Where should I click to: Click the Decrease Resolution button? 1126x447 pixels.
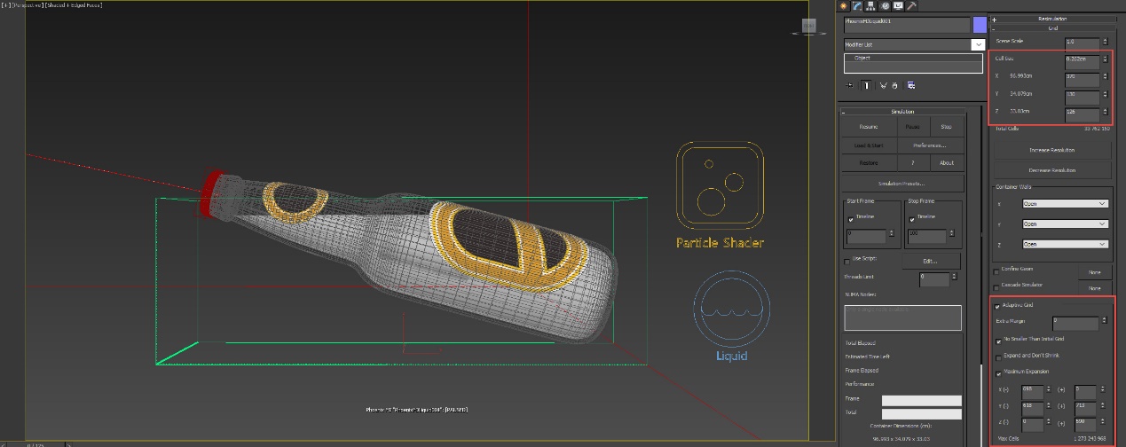point(1051,169)
